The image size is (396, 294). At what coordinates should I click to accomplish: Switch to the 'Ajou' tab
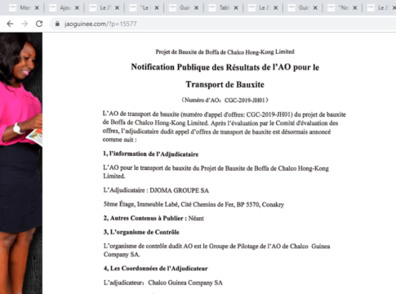coord(60,8)
